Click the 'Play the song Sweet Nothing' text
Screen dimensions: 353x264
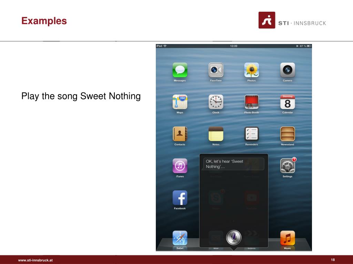pos(81,96)
